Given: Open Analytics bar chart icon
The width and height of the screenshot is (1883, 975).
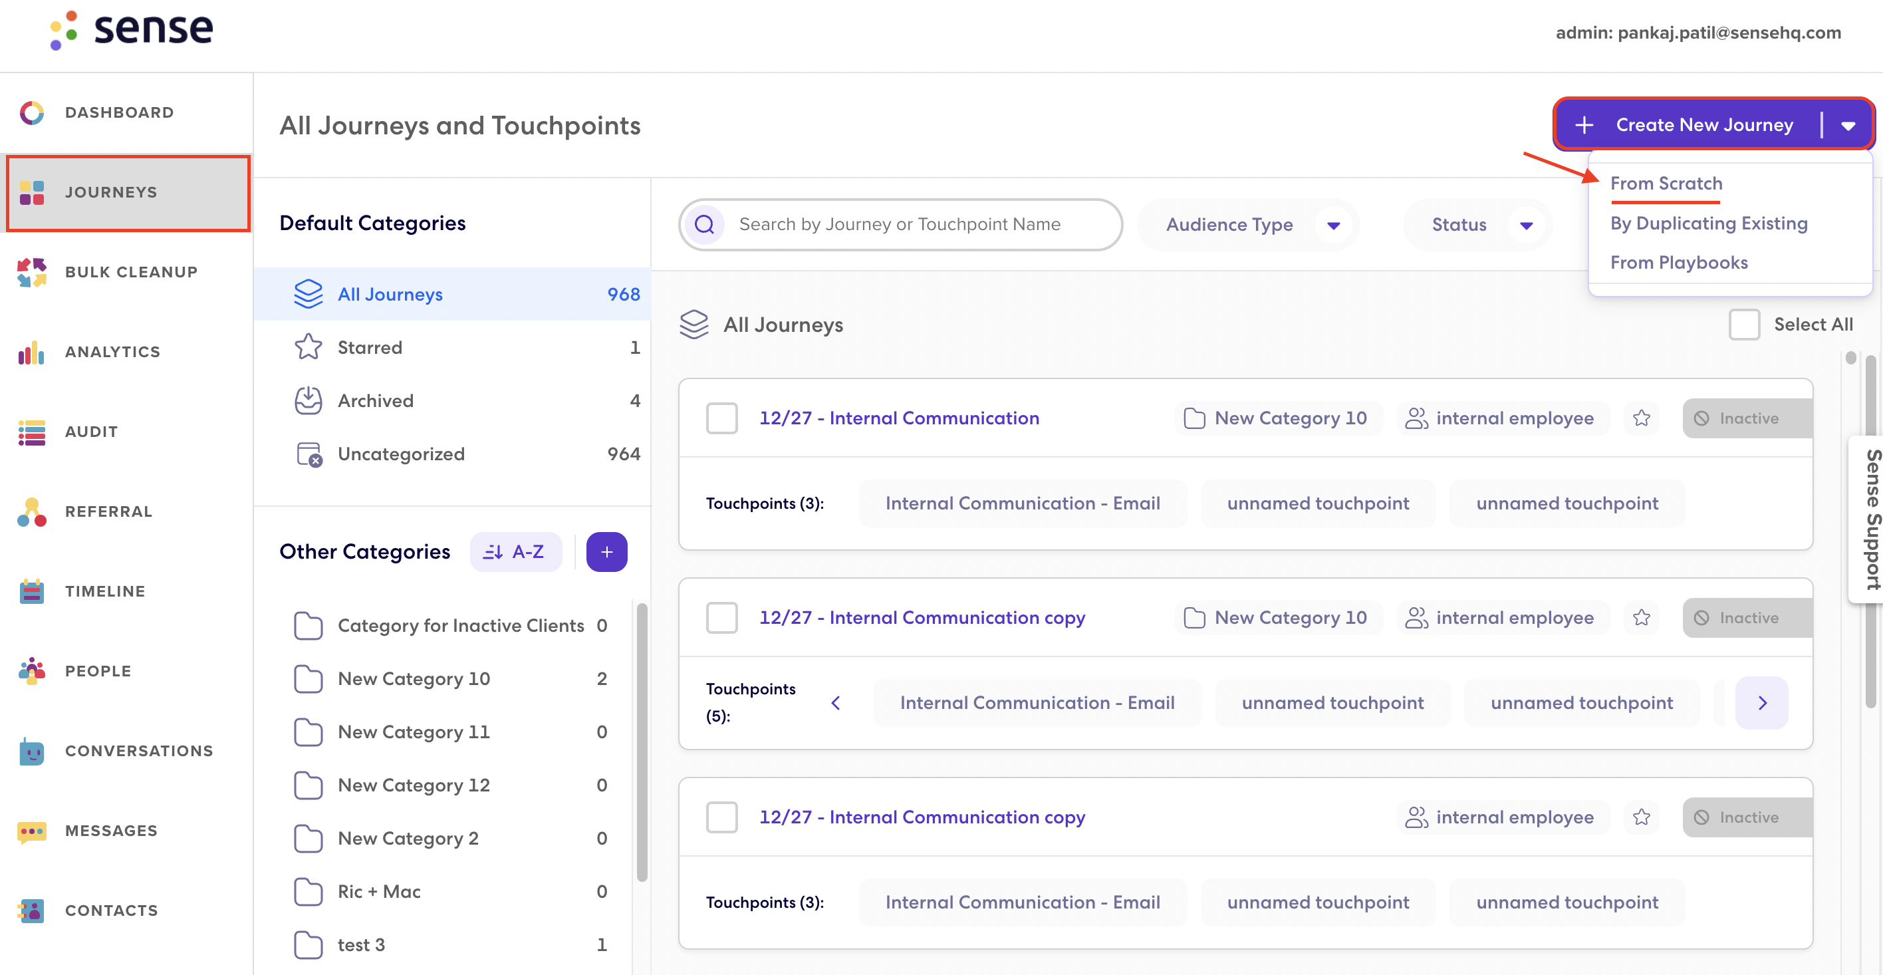Looking at the screenshot, I should point(31,352).
